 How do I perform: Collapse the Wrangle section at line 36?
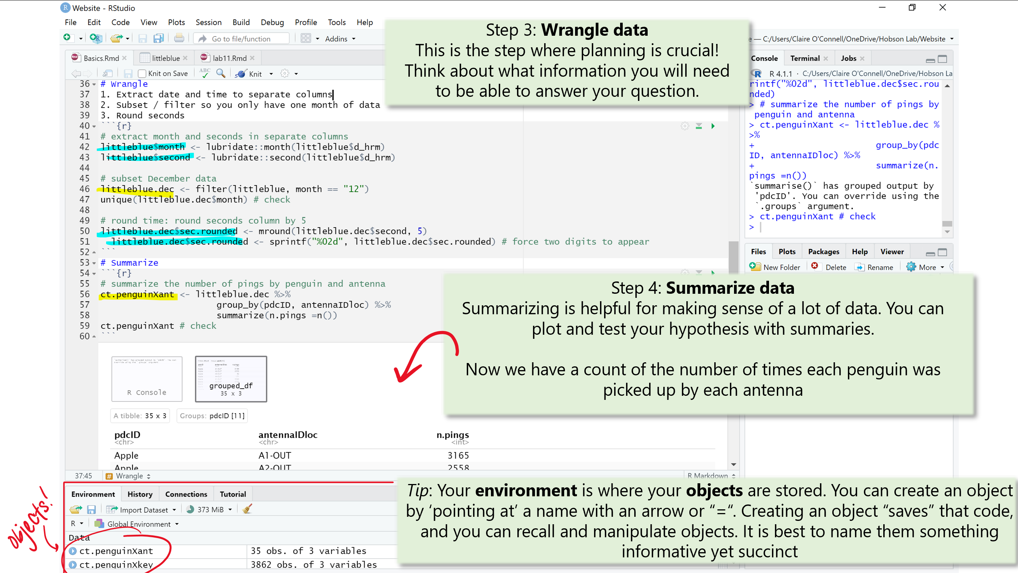coord(94,84)
